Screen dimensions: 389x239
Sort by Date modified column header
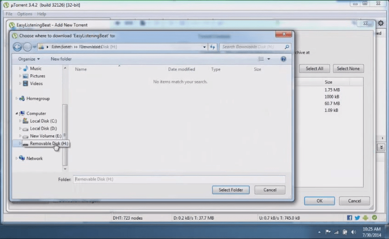coord(182,69)
